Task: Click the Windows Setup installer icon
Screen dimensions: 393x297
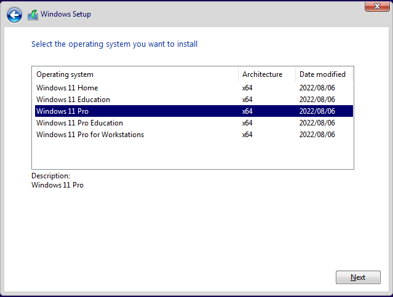Action: pos(33,15)
